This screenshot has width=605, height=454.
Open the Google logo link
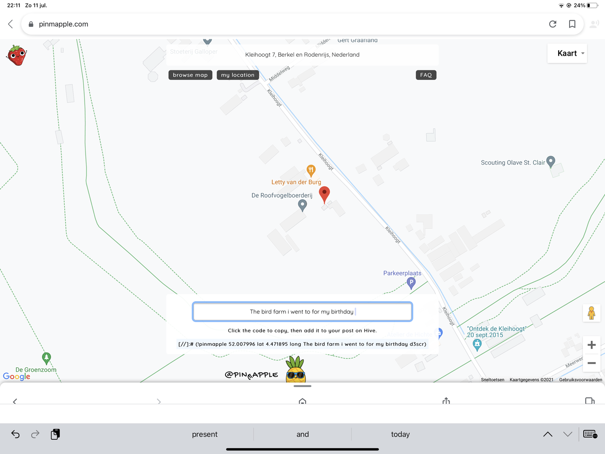click(17, 376)
